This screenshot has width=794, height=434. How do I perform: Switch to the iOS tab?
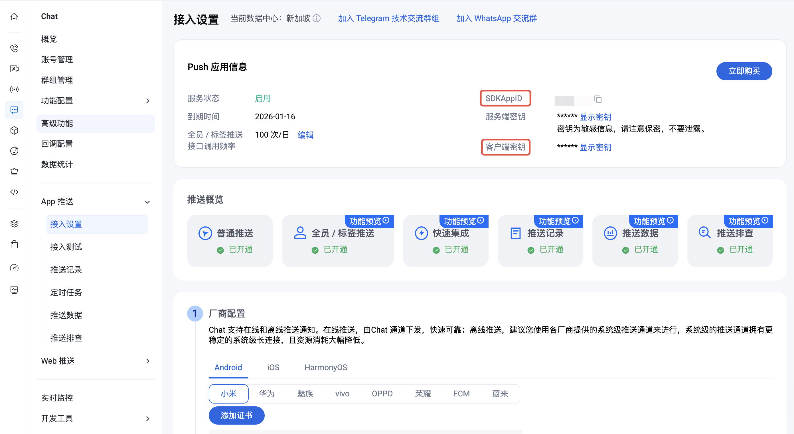pos(273,368)
